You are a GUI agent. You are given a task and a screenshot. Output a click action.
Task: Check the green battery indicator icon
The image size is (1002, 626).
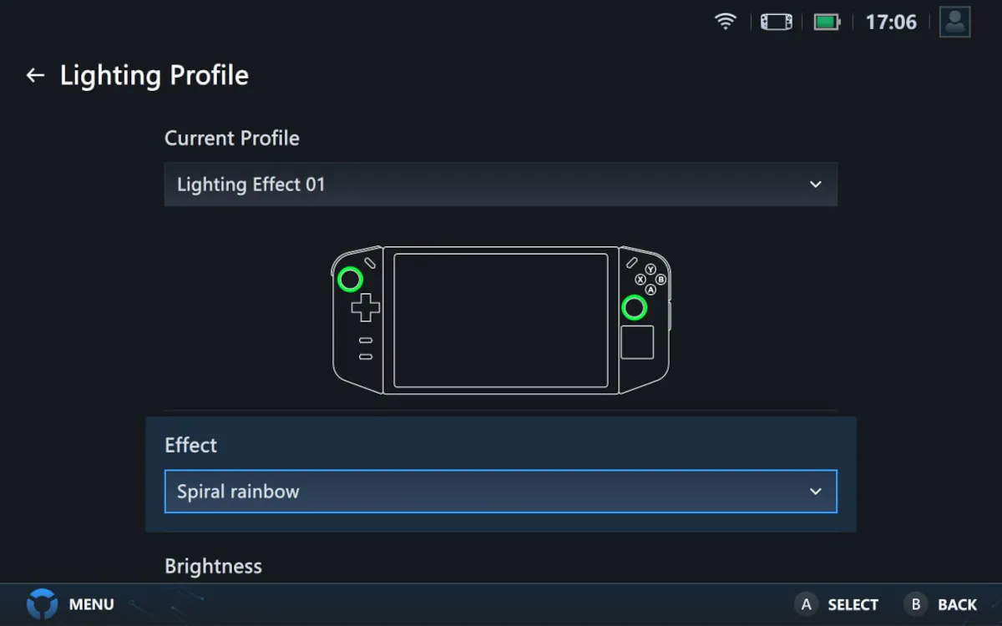(827, 22)
